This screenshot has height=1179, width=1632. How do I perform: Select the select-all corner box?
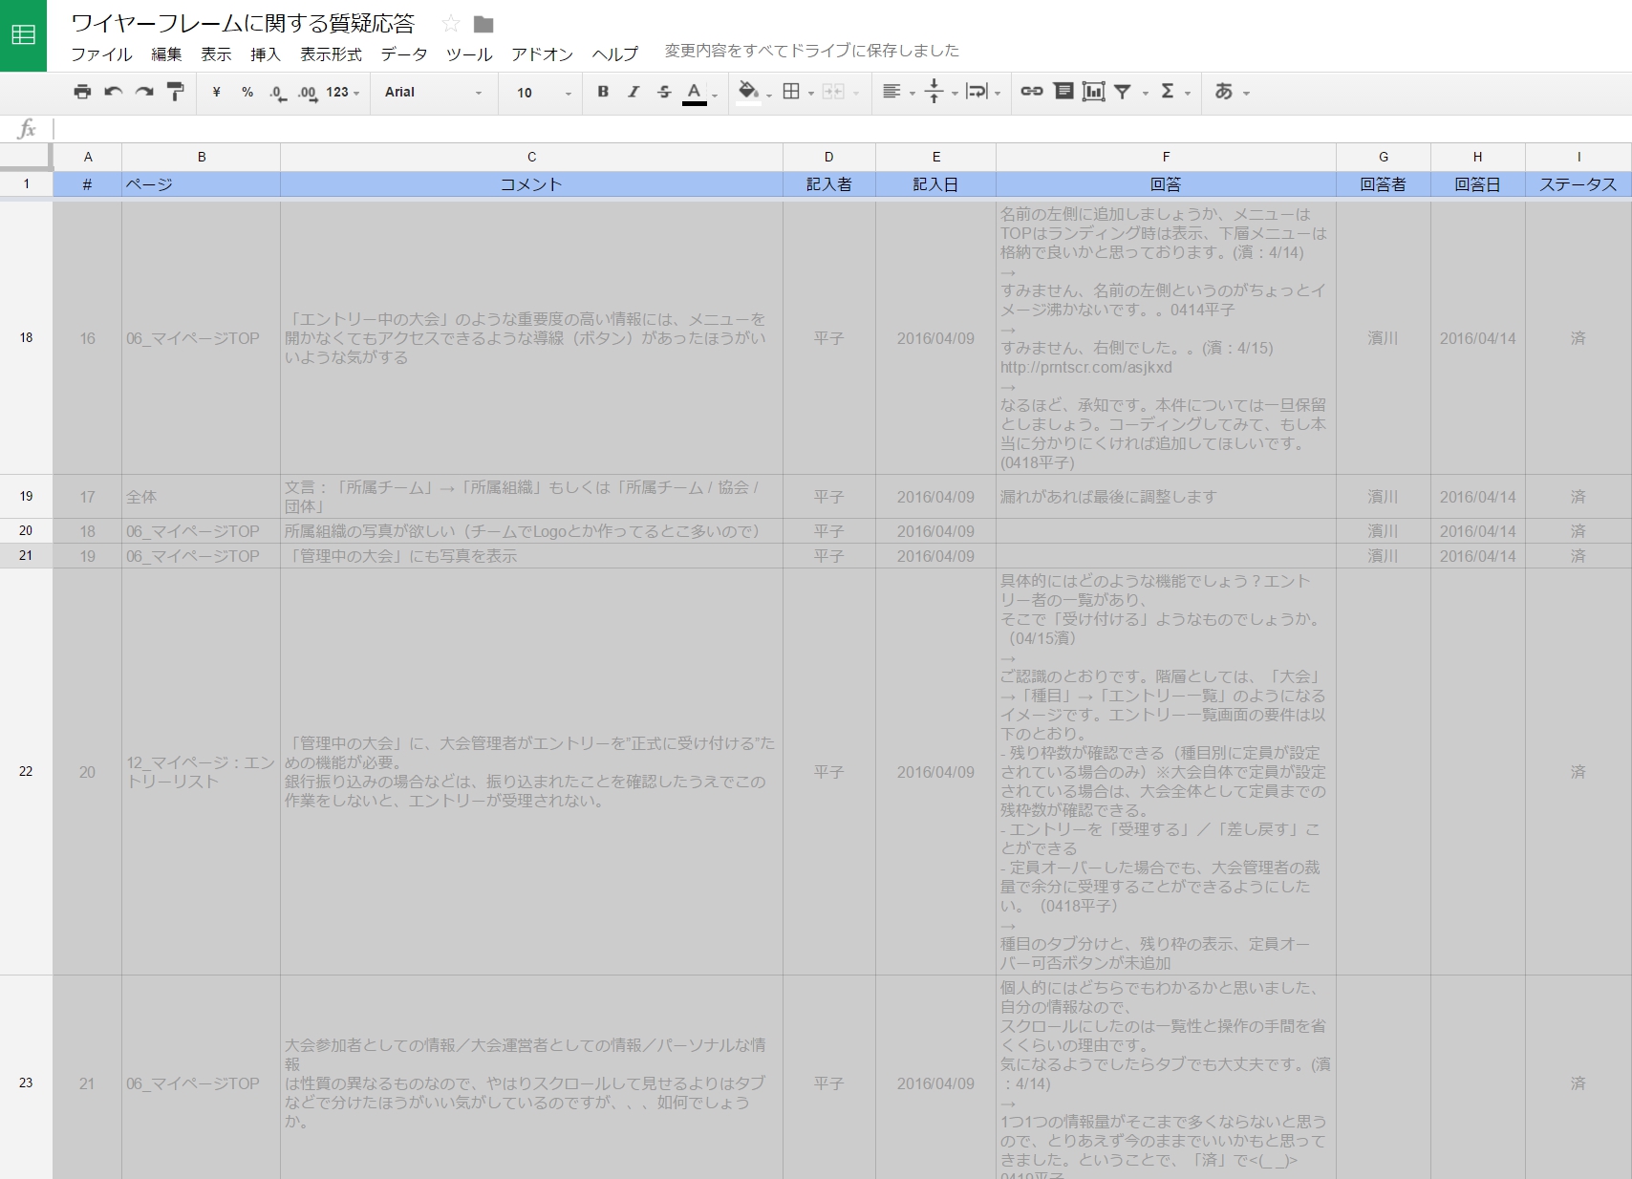[x=26, y=157]
